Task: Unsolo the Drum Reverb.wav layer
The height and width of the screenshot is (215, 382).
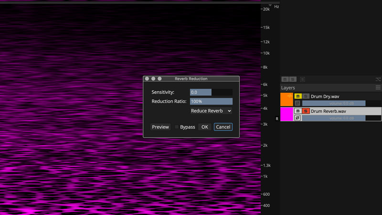Action: coord(306,111)
